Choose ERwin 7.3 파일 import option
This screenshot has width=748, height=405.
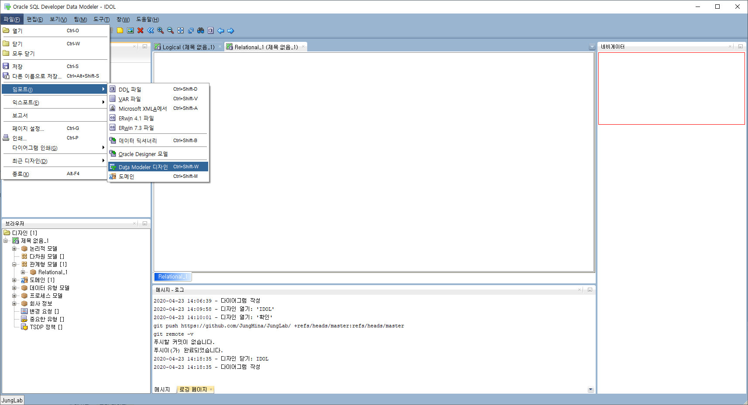click(158, 128)
